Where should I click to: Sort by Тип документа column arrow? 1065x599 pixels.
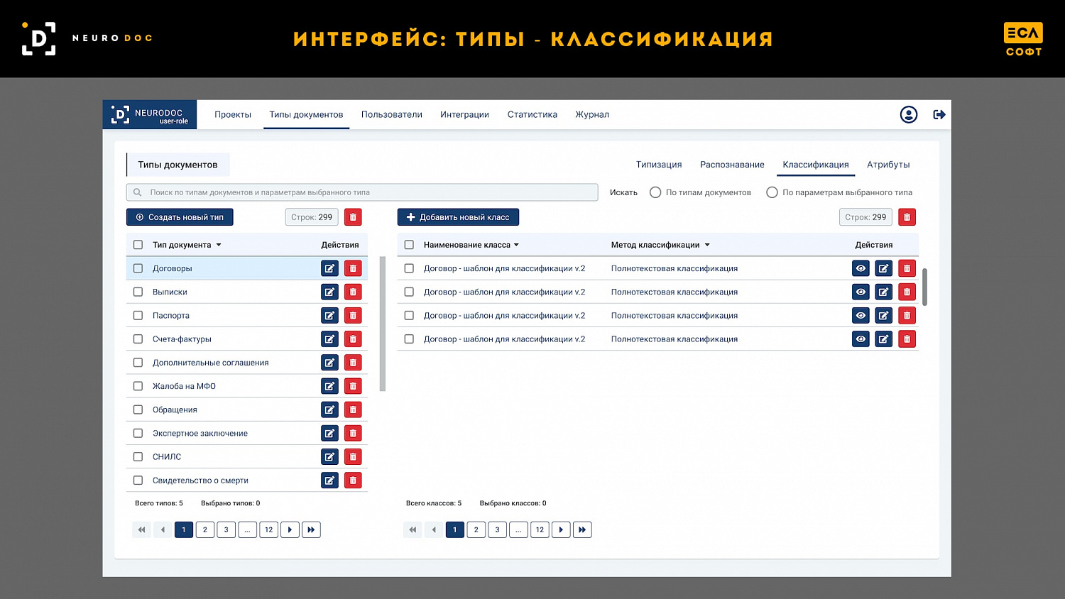pos(219,245)
